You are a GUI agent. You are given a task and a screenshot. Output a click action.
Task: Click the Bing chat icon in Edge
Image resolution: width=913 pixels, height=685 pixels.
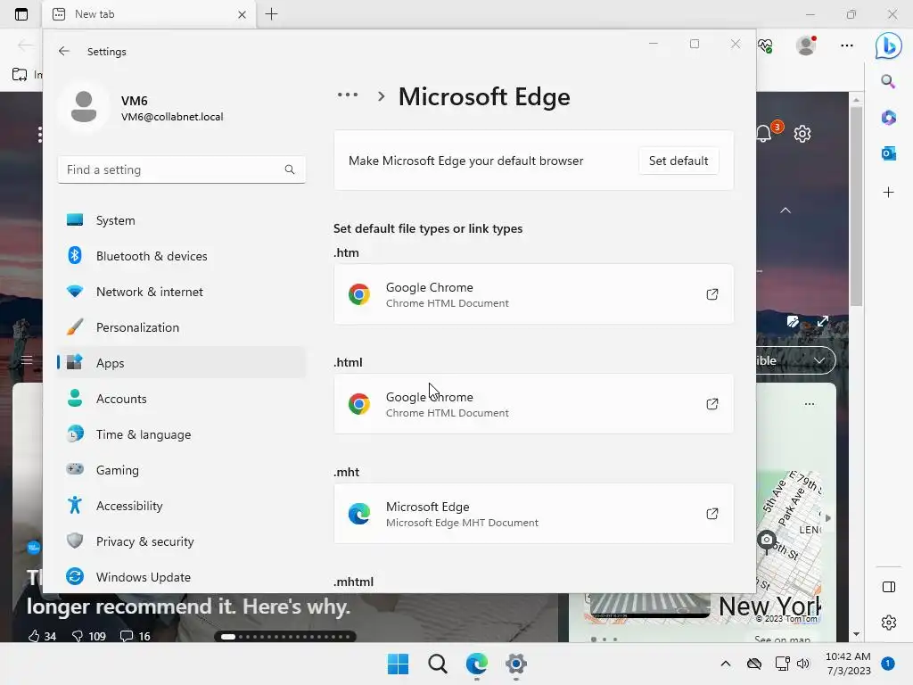pos(889,45)
